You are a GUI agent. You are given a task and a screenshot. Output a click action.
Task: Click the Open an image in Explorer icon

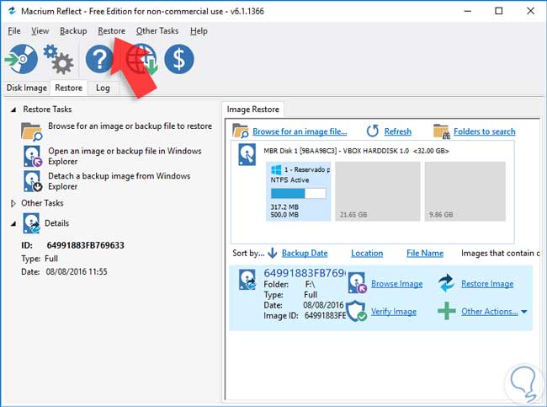pyautogui.click(x=33, y=156)
